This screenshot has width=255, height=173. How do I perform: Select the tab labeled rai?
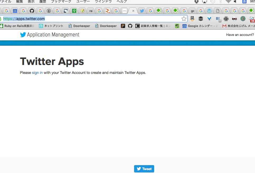click(x=91, y=11)
